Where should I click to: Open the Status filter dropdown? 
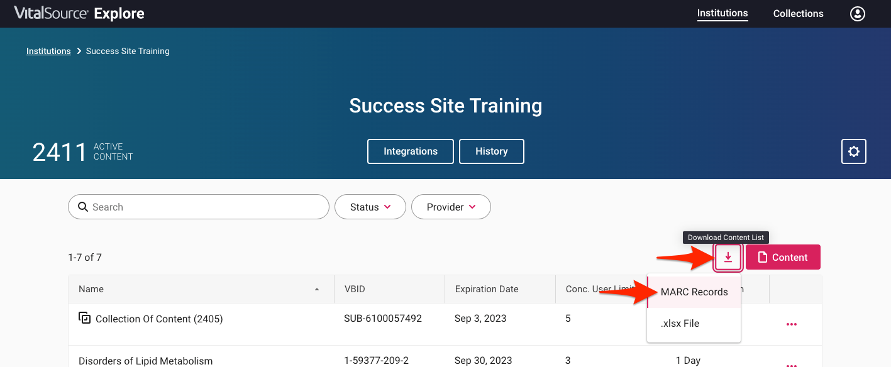370,206
